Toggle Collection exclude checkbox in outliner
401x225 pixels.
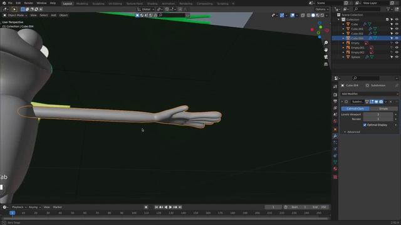click(x=387, y=19)
